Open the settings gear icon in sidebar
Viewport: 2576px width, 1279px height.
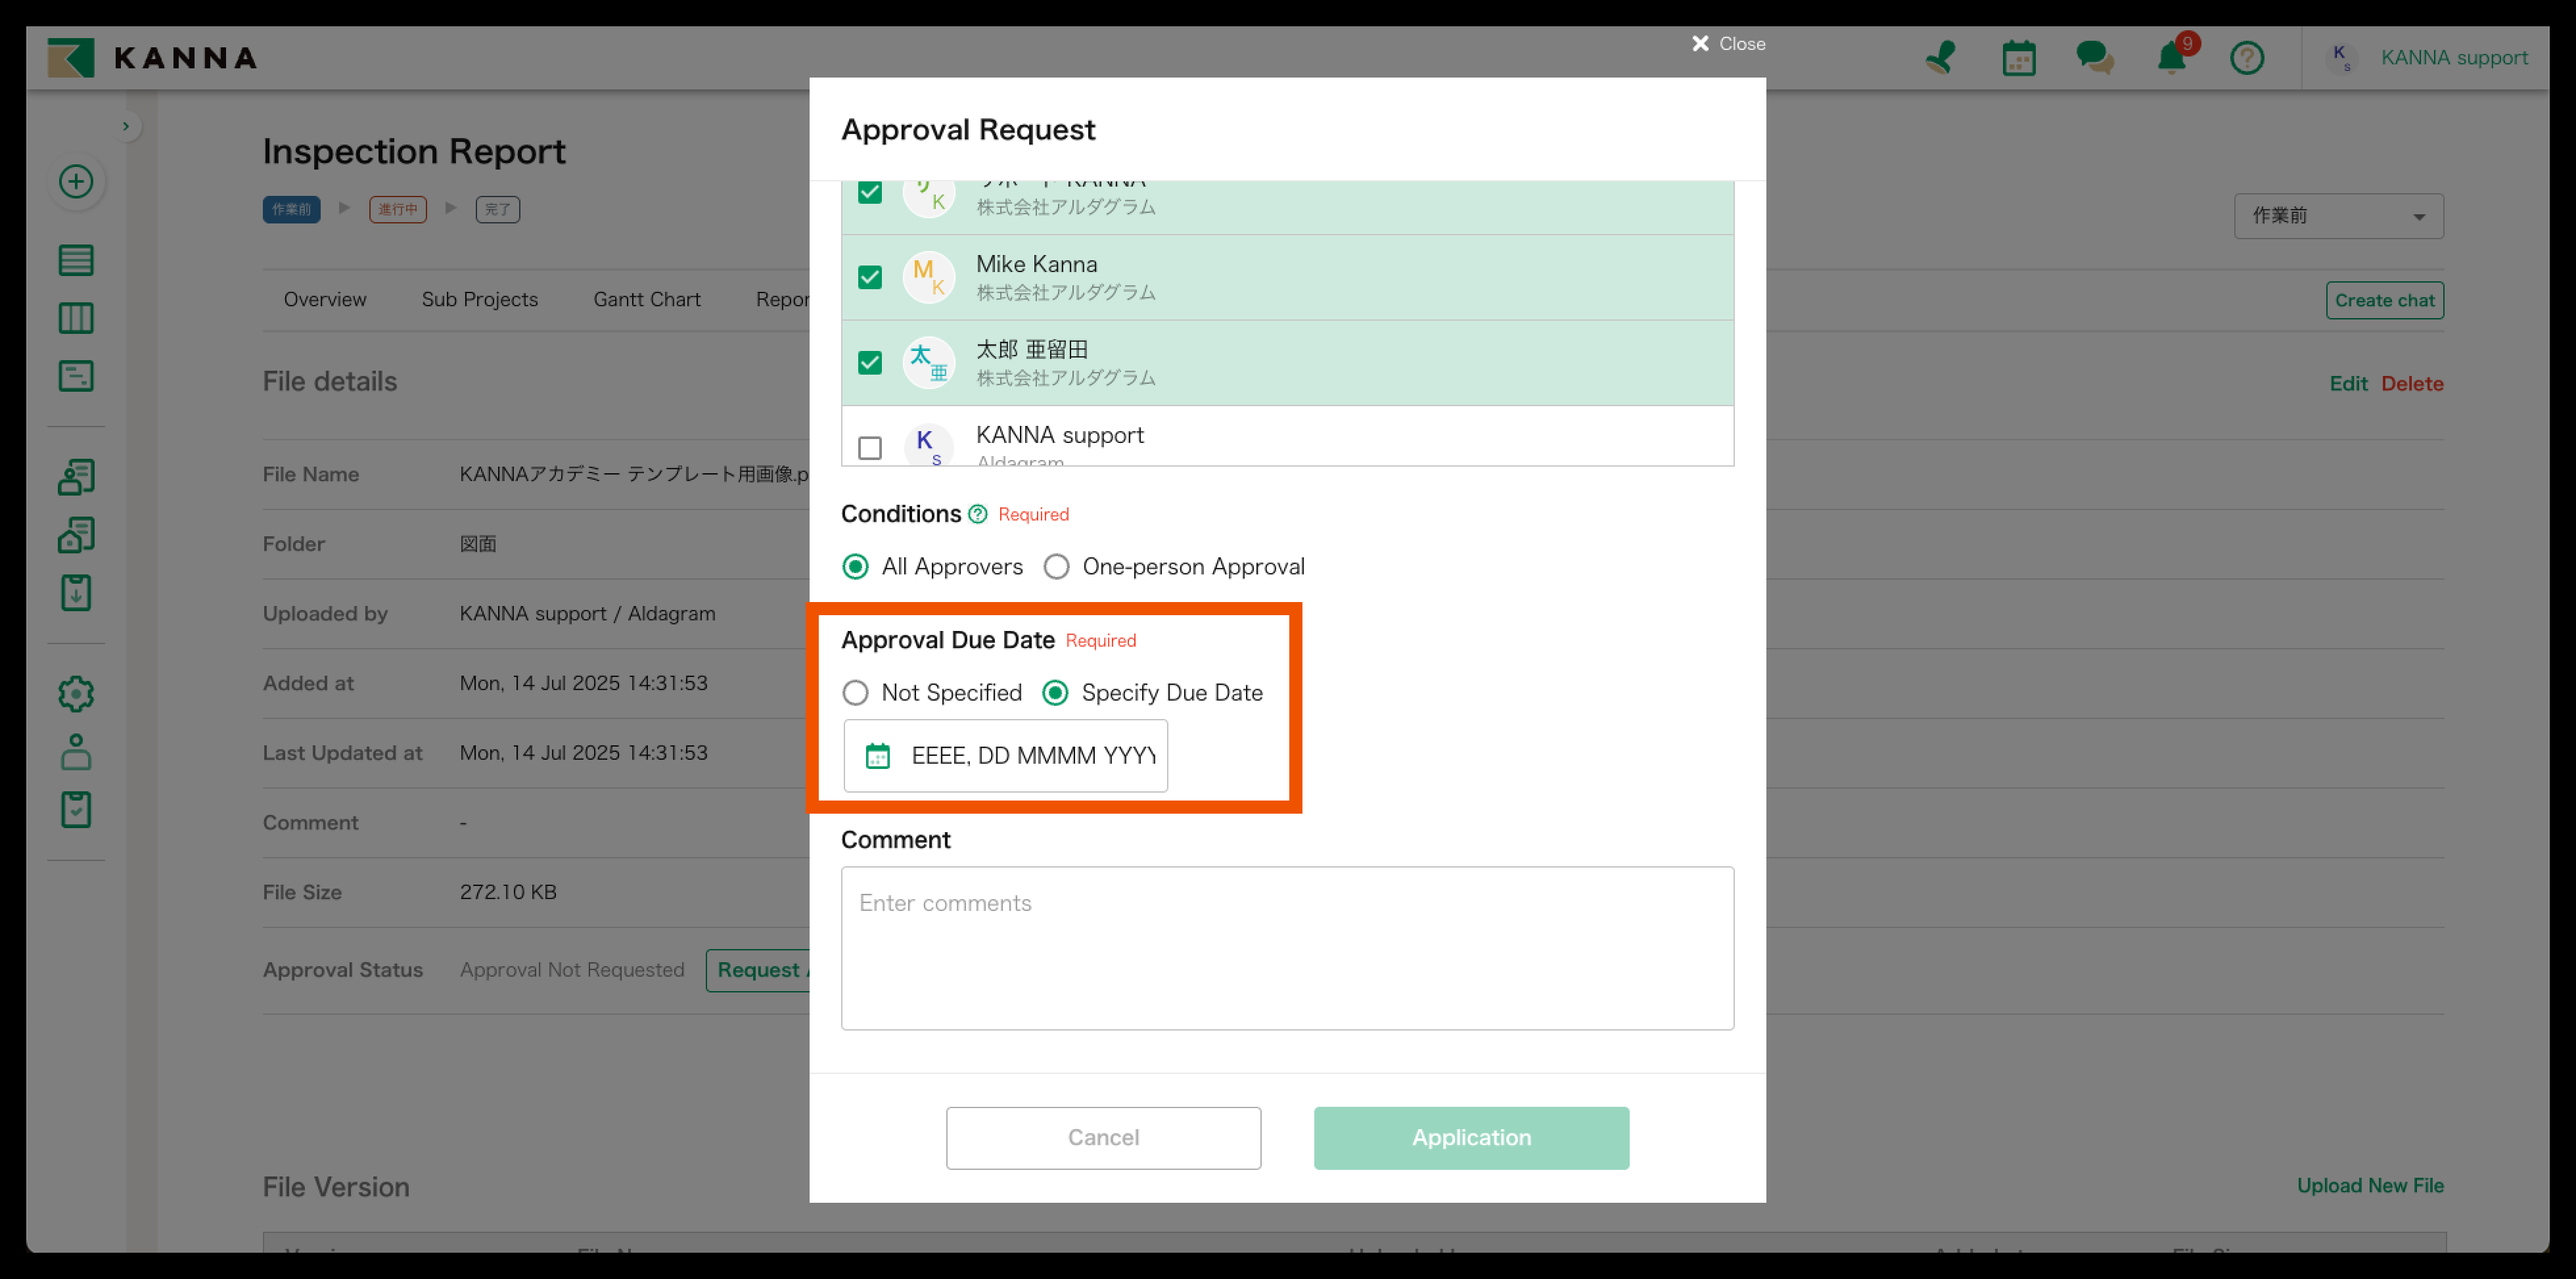coord(76,693)
